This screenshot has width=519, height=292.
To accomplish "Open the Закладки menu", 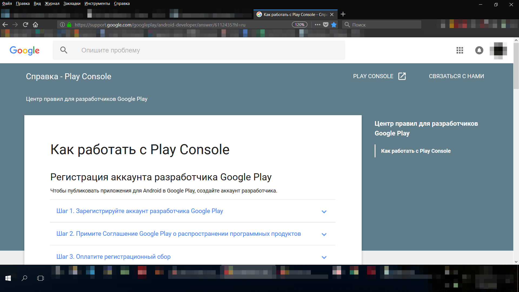I will tap(72, 4).
